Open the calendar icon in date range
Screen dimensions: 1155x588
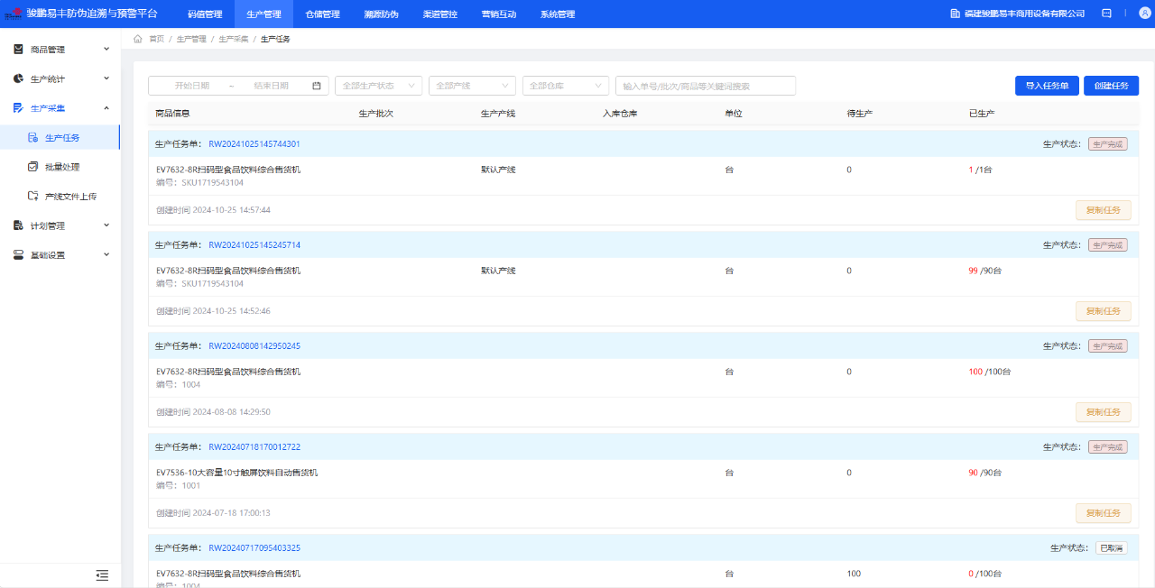point(317,86)
